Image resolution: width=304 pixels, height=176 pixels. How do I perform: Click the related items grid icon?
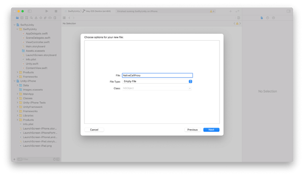pyautogui.click(x=64, y=18)
